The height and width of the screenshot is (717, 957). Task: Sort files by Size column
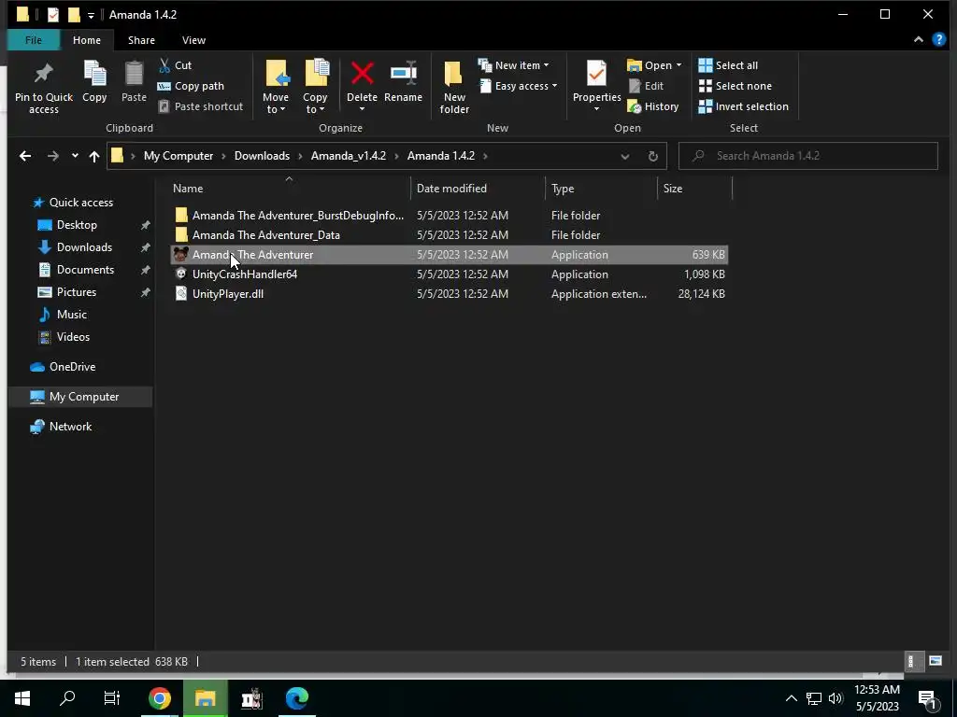pos(694,189)
